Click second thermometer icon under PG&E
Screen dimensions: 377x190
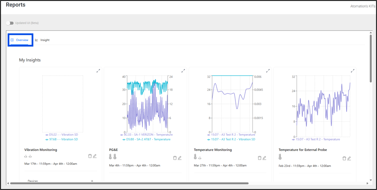[x=115, y=157]
